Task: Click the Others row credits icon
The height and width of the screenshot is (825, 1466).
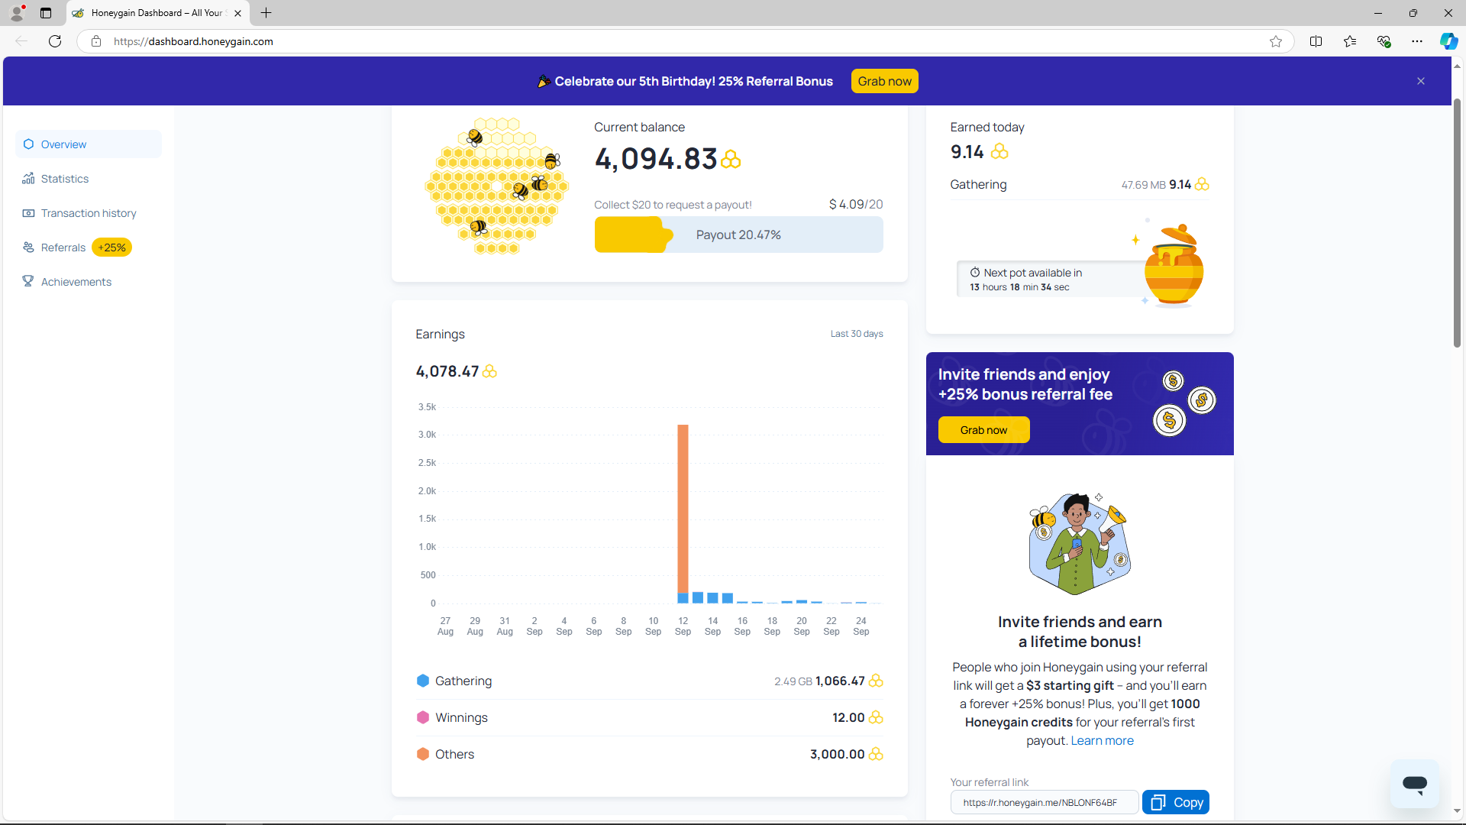Action: (x=876, y=754)
